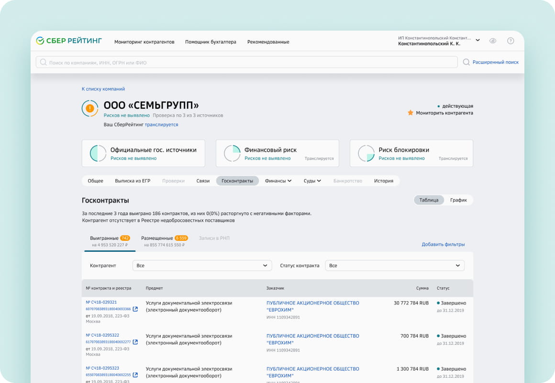The height and width of the screenshot is (383, 555).
Task: Click the orange warning icon beside ООО «СЕМЬГРУПП»
Action: [89, 109]
